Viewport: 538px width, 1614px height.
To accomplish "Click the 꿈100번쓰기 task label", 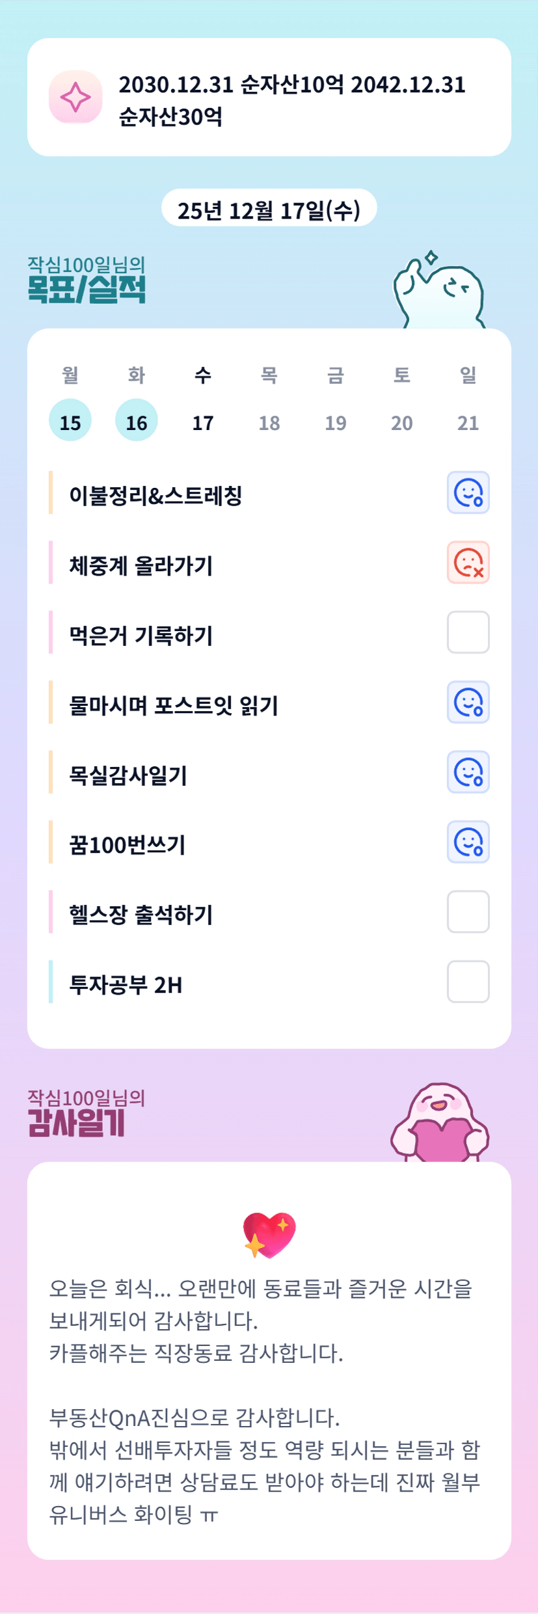I will [128, 844].
